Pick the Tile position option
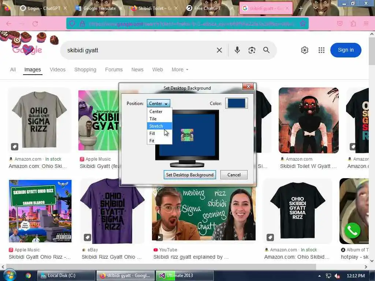375x281 pixels. [160, 119]
